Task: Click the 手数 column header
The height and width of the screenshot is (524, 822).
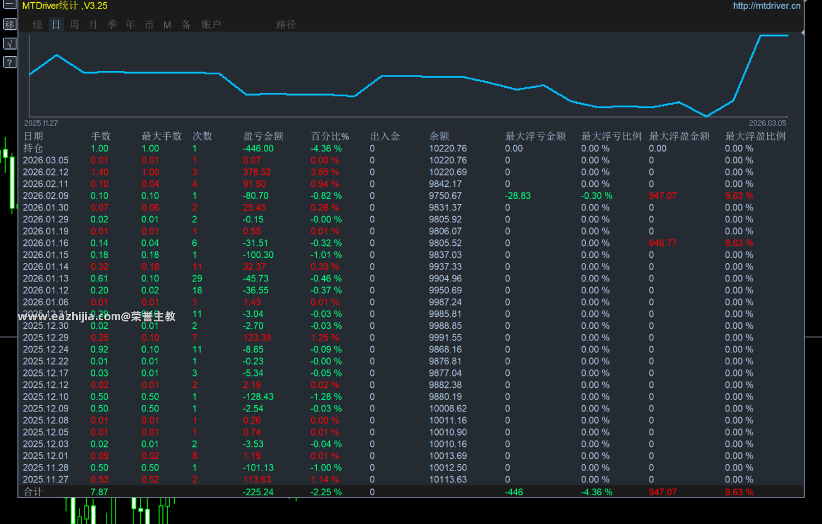Action: (101, 136)
